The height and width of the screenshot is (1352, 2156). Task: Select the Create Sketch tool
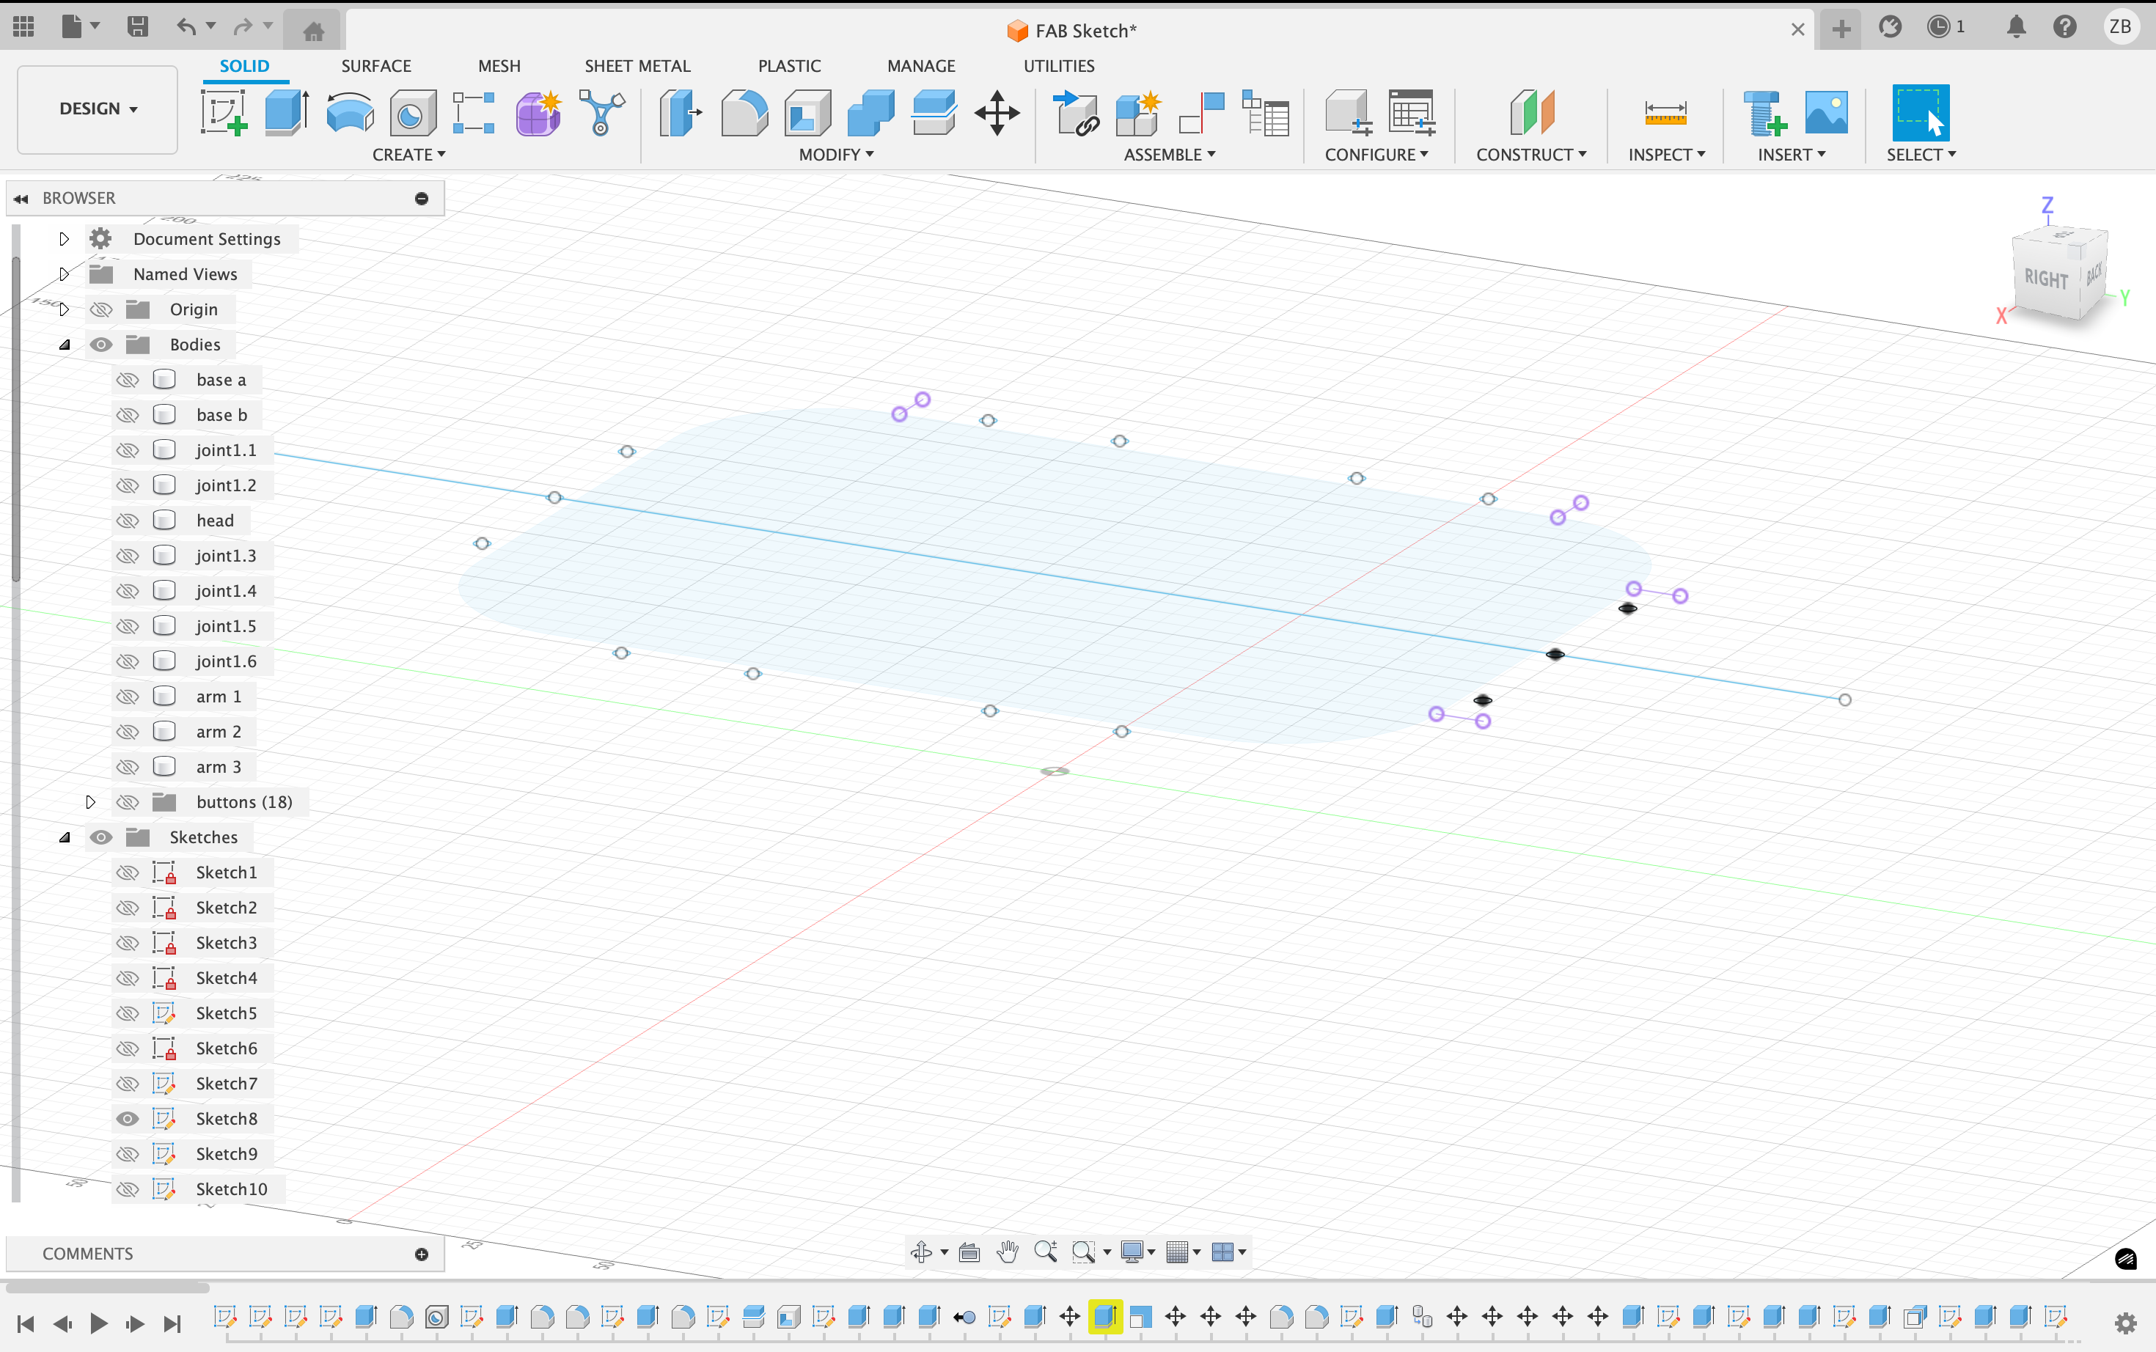pos(224,113)
